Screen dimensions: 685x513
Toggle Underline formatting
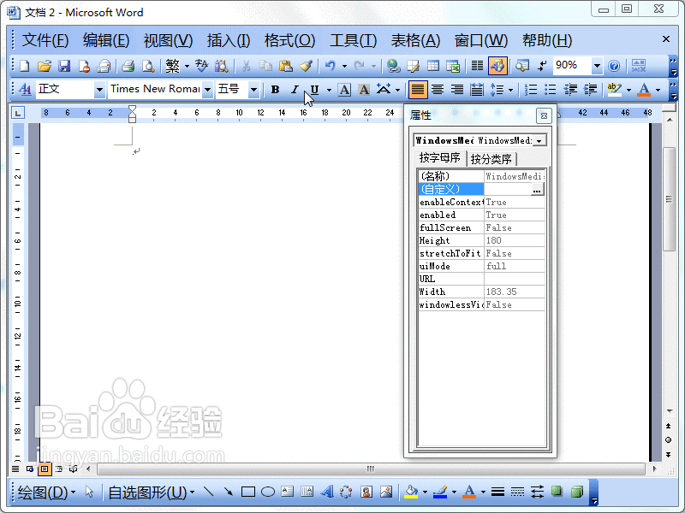click(x=314, y=90)
